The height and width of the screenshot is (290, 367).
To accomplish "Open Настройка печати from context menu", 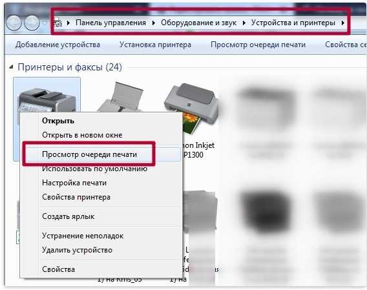I will [74, 183].
